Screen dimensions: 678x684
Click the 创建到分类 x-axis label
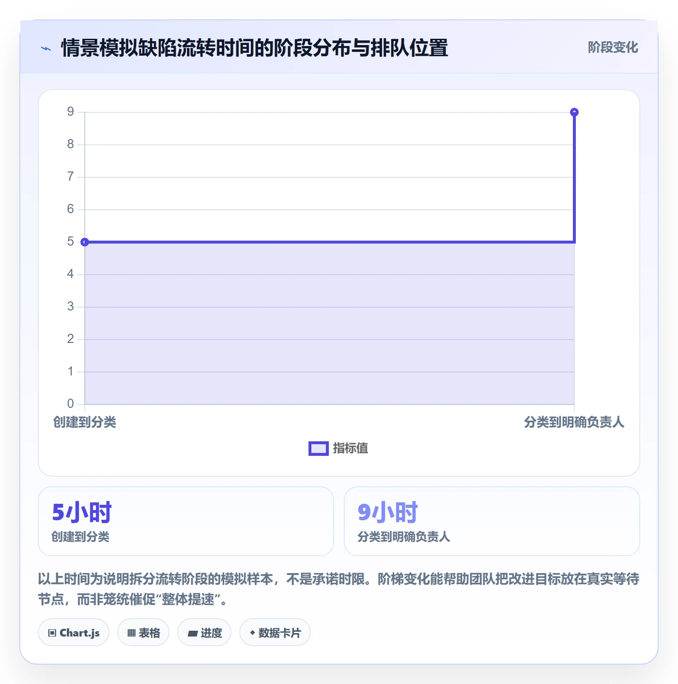tap(85, 422)
